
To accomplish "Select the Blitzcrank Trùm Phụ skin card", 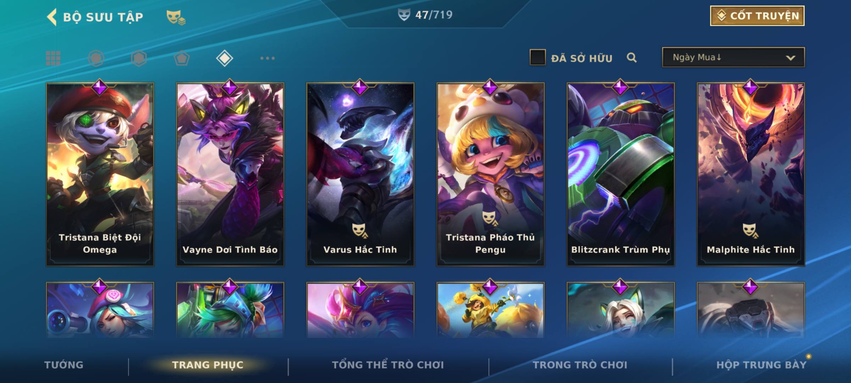I will [x=621, y=174].
